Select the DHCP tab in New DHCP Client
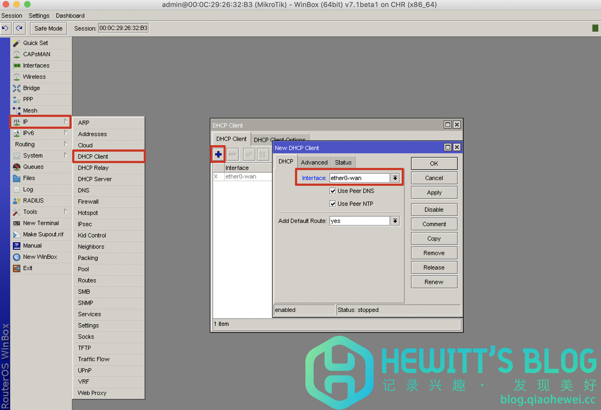This screenshot has width=601, height=410. point(286,162)
